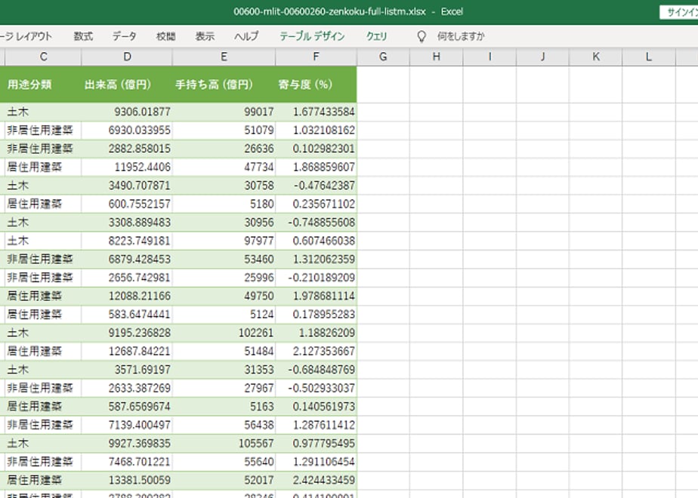Click the cell with value 51079
This screenshot has height=498, width=698.
click(x=224, y=131)
